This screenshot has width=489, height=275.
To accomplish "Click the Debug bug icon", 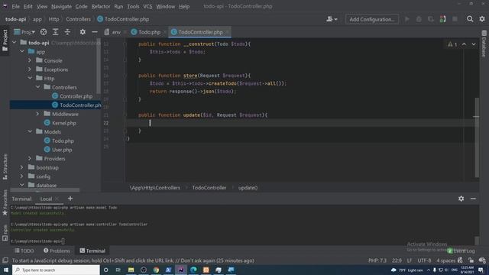I will tap(419, 19).
